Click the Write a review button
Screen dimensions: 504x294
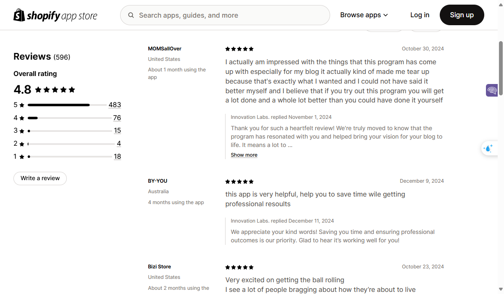point(40,178)
